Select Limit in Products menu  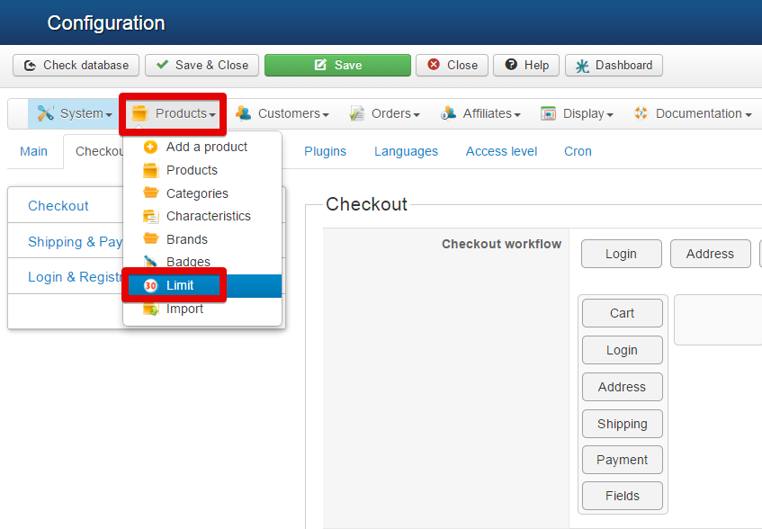(202, 285)
